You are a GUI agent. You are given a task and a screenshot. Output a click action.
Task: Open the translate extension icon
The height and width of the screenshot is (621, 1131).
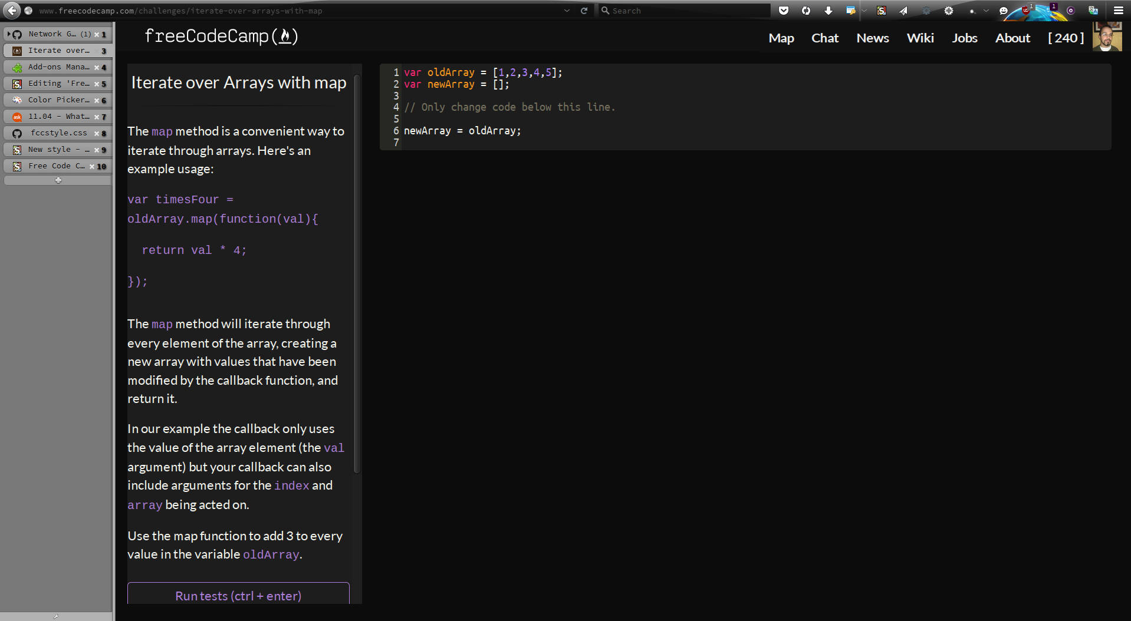(x=1093, y=11)
